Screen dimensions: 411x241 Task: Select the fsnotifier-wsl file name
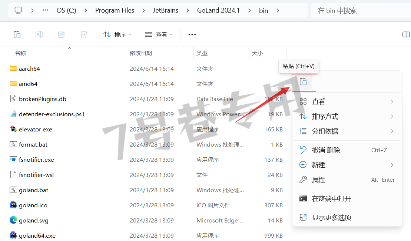coord(36,175)
